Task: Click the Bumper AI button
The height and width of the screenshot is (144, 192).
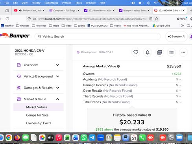Action: (x=177, y=37)
